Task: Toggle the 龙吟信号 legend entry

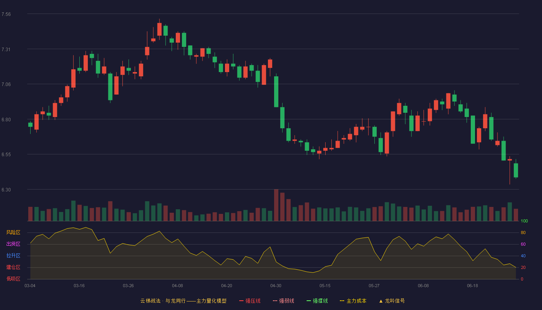Action: 391,301
